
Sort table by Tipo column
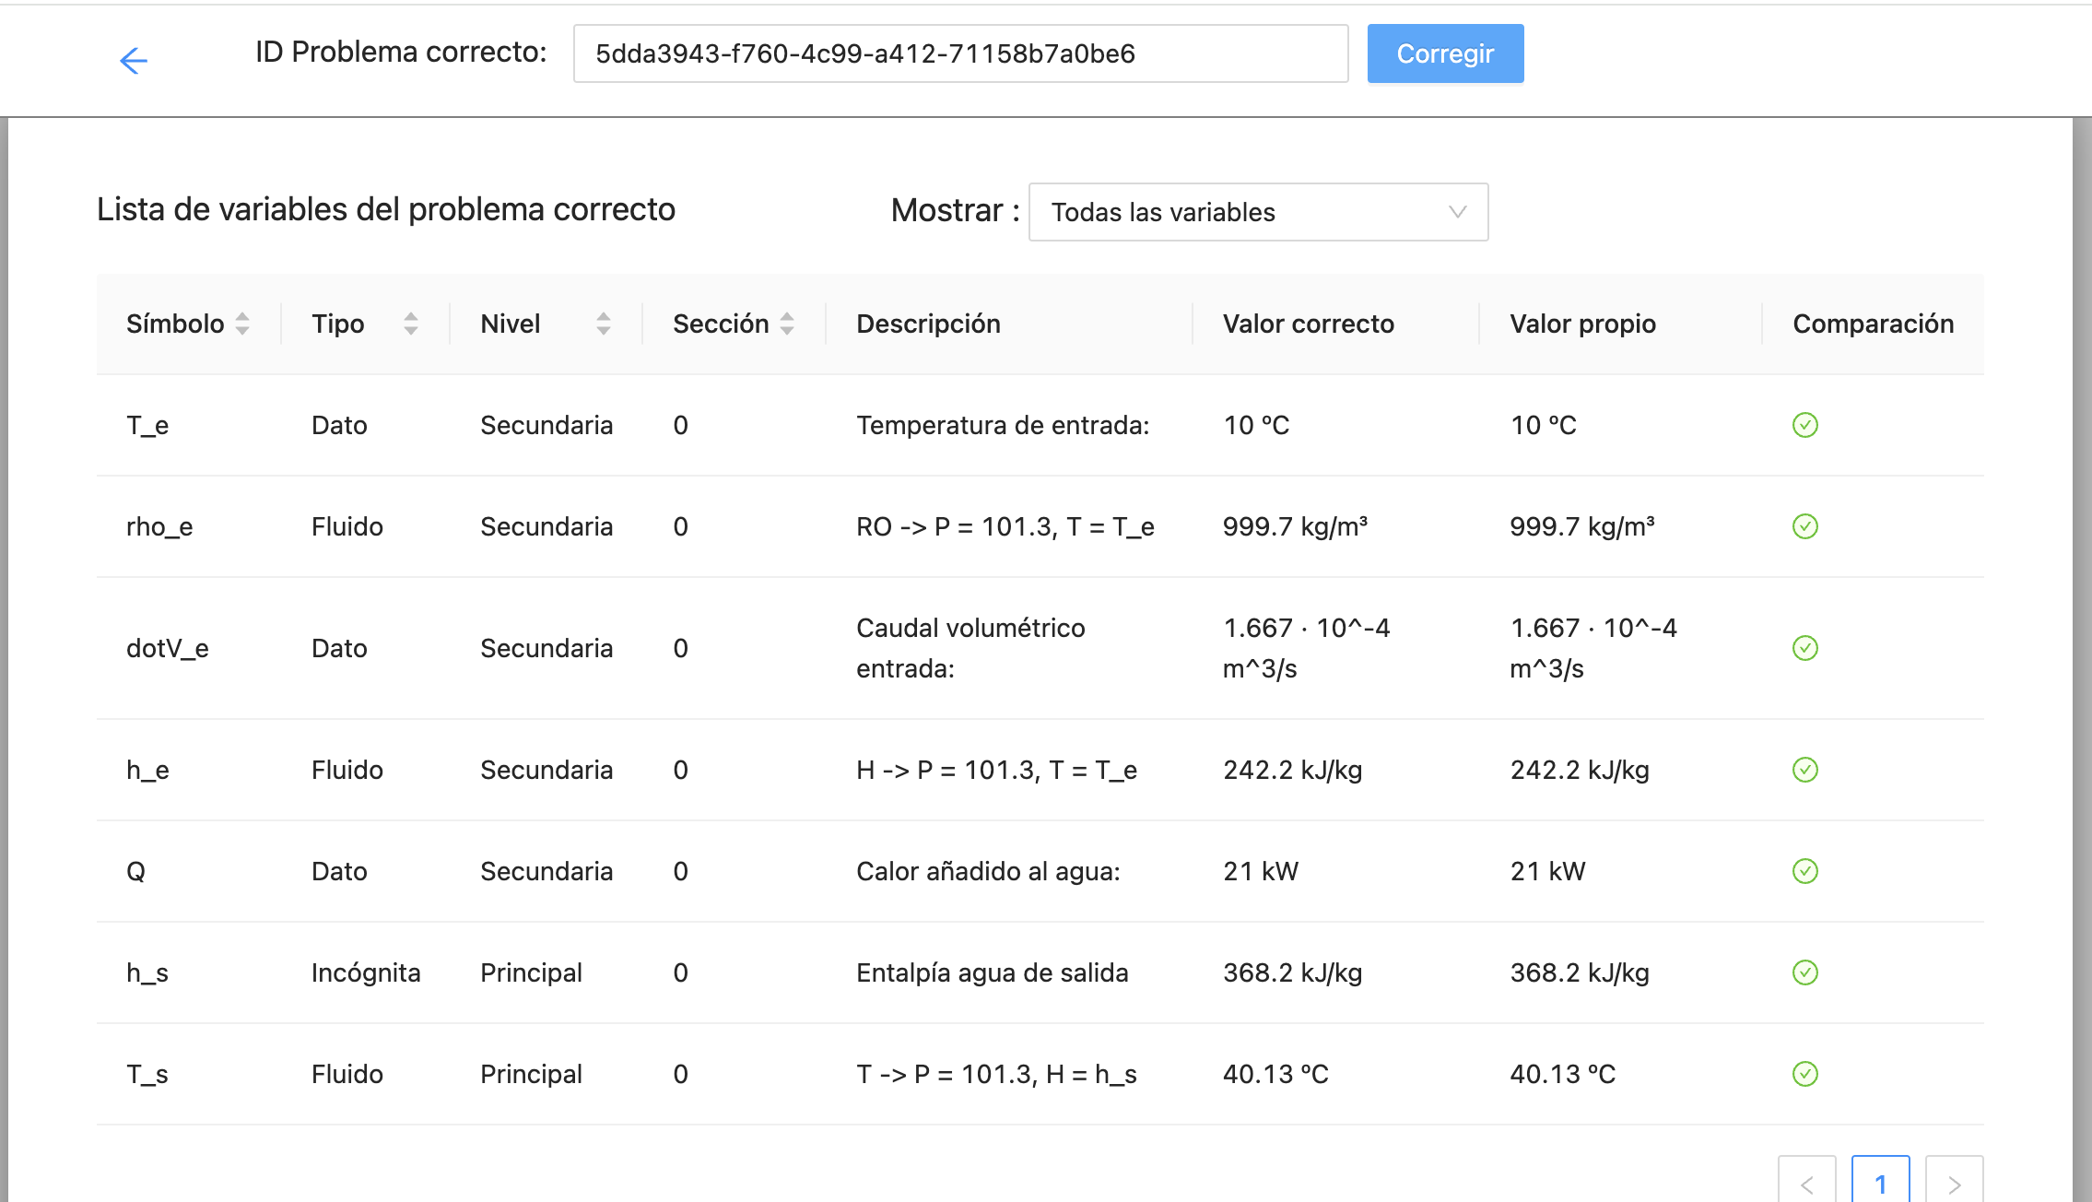[x=411, y=324]
